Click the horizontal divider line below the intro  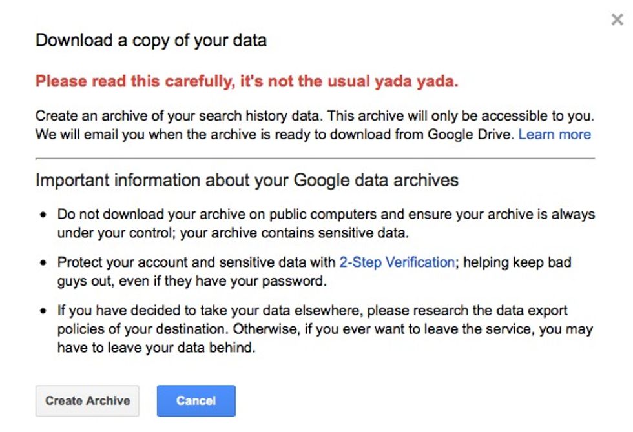tap(315, 158)
